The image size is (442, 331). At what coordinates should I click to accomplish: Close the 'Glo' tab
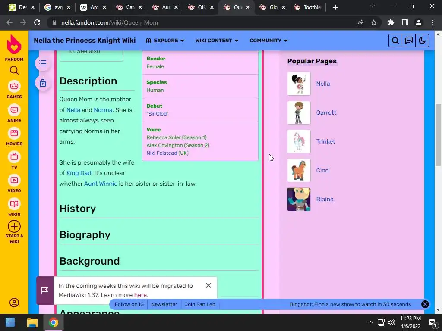click(283, 7)
